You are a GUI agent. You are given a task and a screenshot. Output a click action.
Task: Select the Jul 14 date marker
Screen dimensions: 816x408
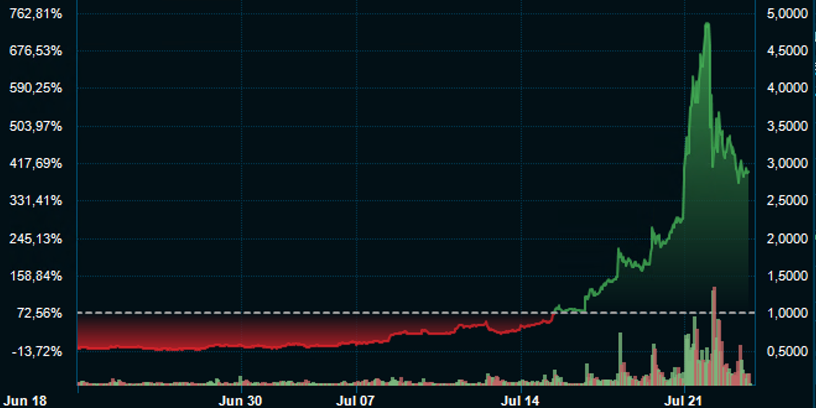[520, 401]
